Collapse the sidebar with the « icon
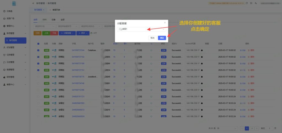The height and width of the screenshot is (133, 282). point(33,3)
